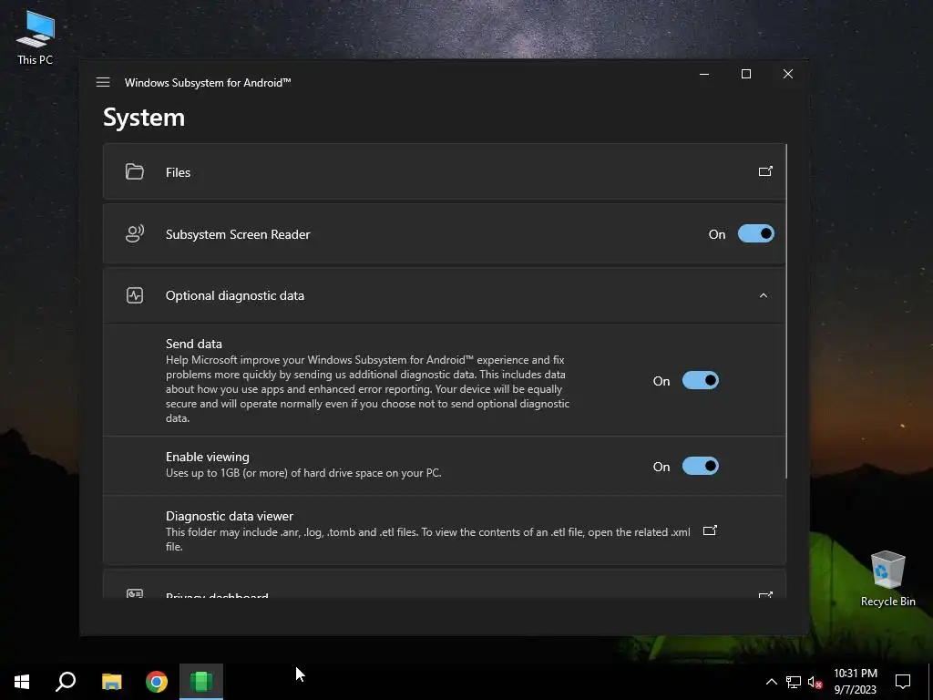Viewport: 933px width, 700px height.
Task: Select Recycle Bin desktop icon
Action: click(x=887, y=579)
